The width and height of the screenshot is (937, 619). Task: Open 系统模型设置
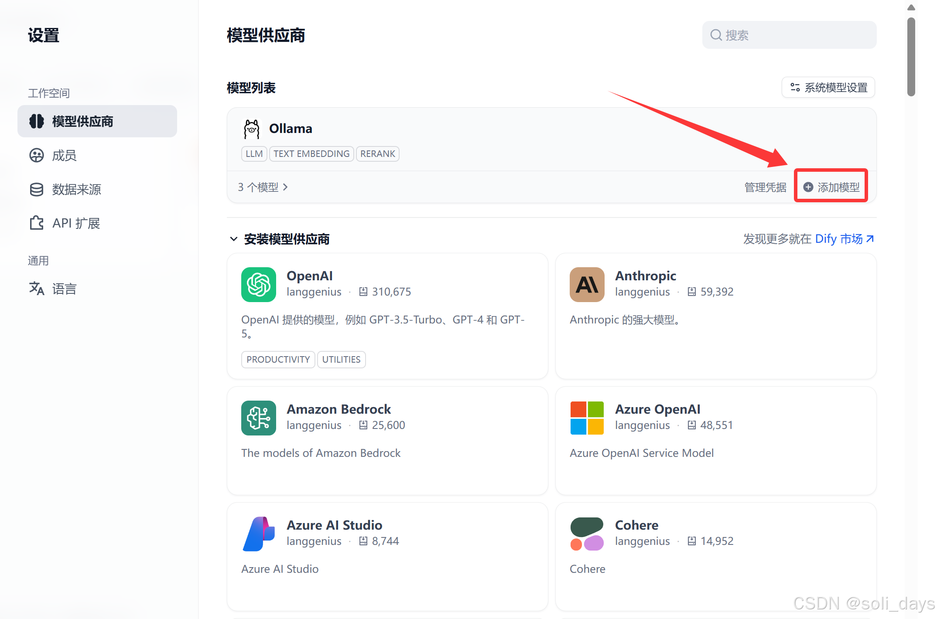pyautogui.click(x=828, y=88)
